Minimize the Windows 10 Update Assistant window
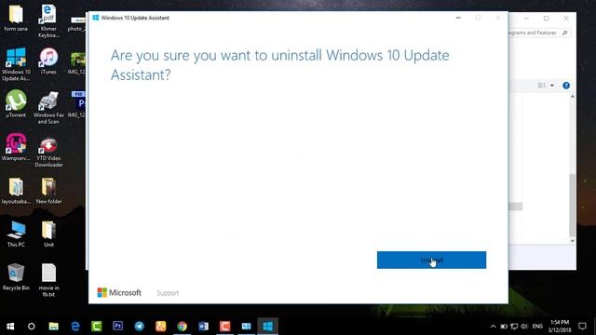Viewport: 596px width, 335px height. [458, 18]
